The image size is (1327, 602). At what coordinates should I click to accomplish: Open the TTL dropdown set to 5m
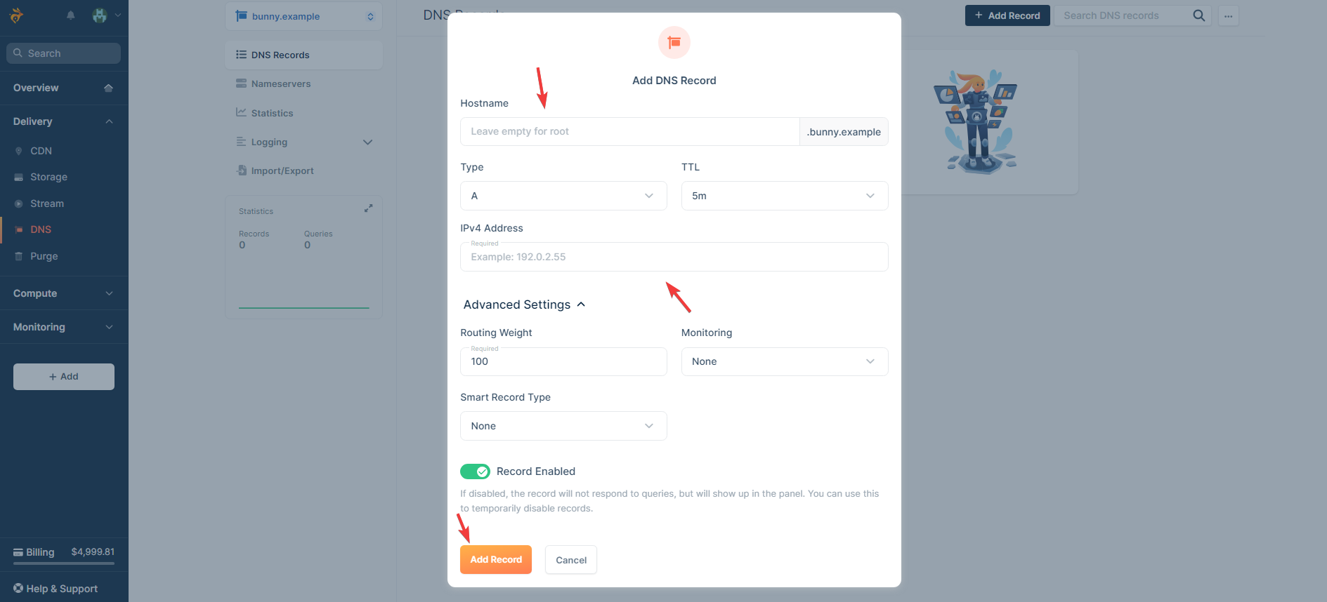click(785, 196)
